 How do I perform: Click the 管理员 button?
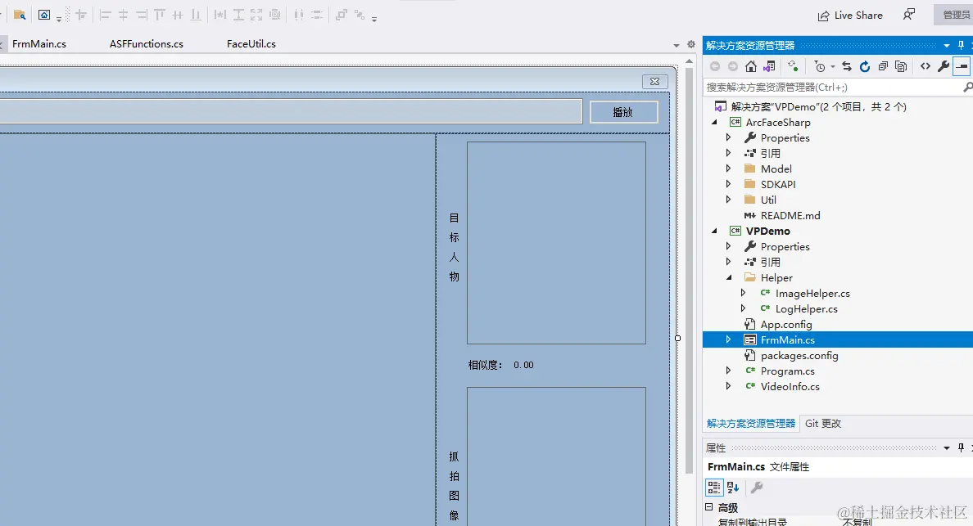(x=954, y=15)
